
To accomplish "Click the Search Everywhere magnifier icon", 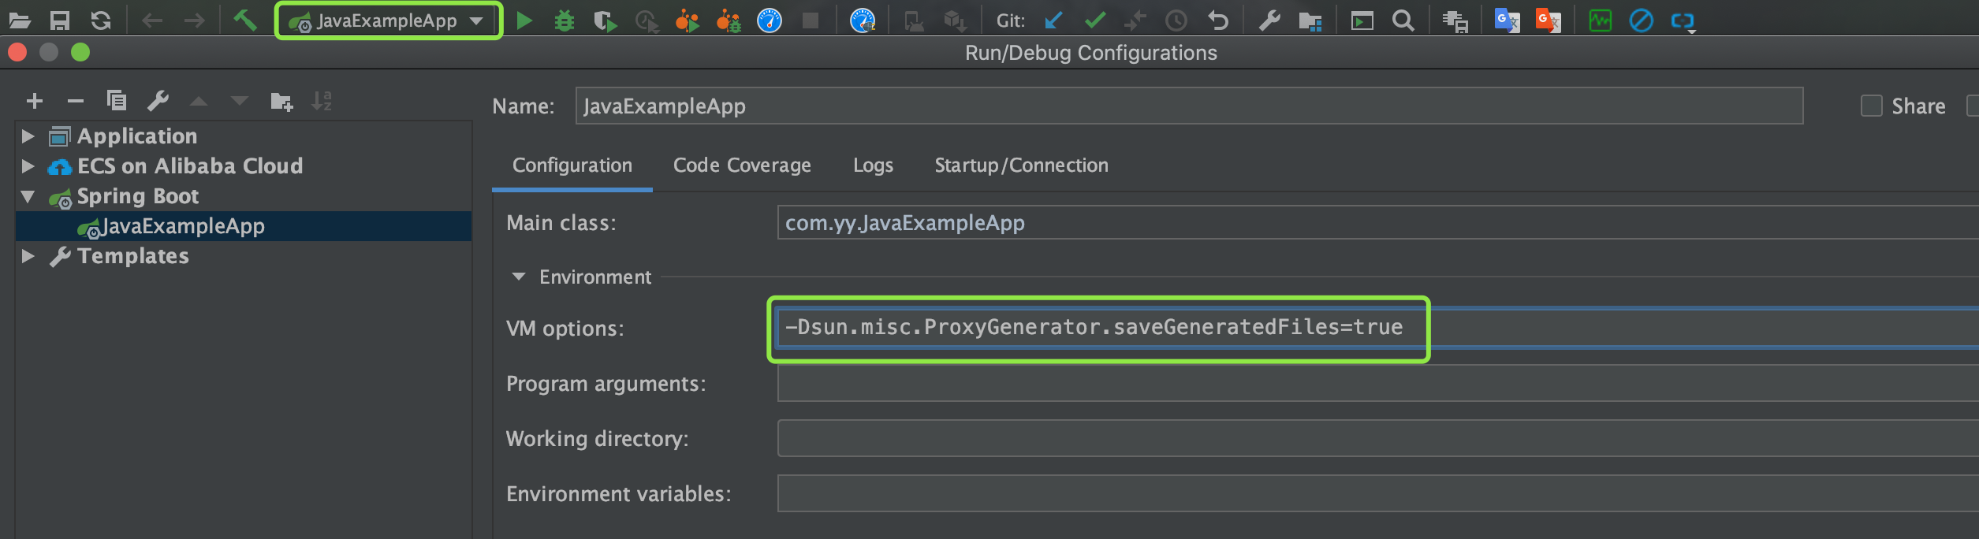I will pos(1403,20).
